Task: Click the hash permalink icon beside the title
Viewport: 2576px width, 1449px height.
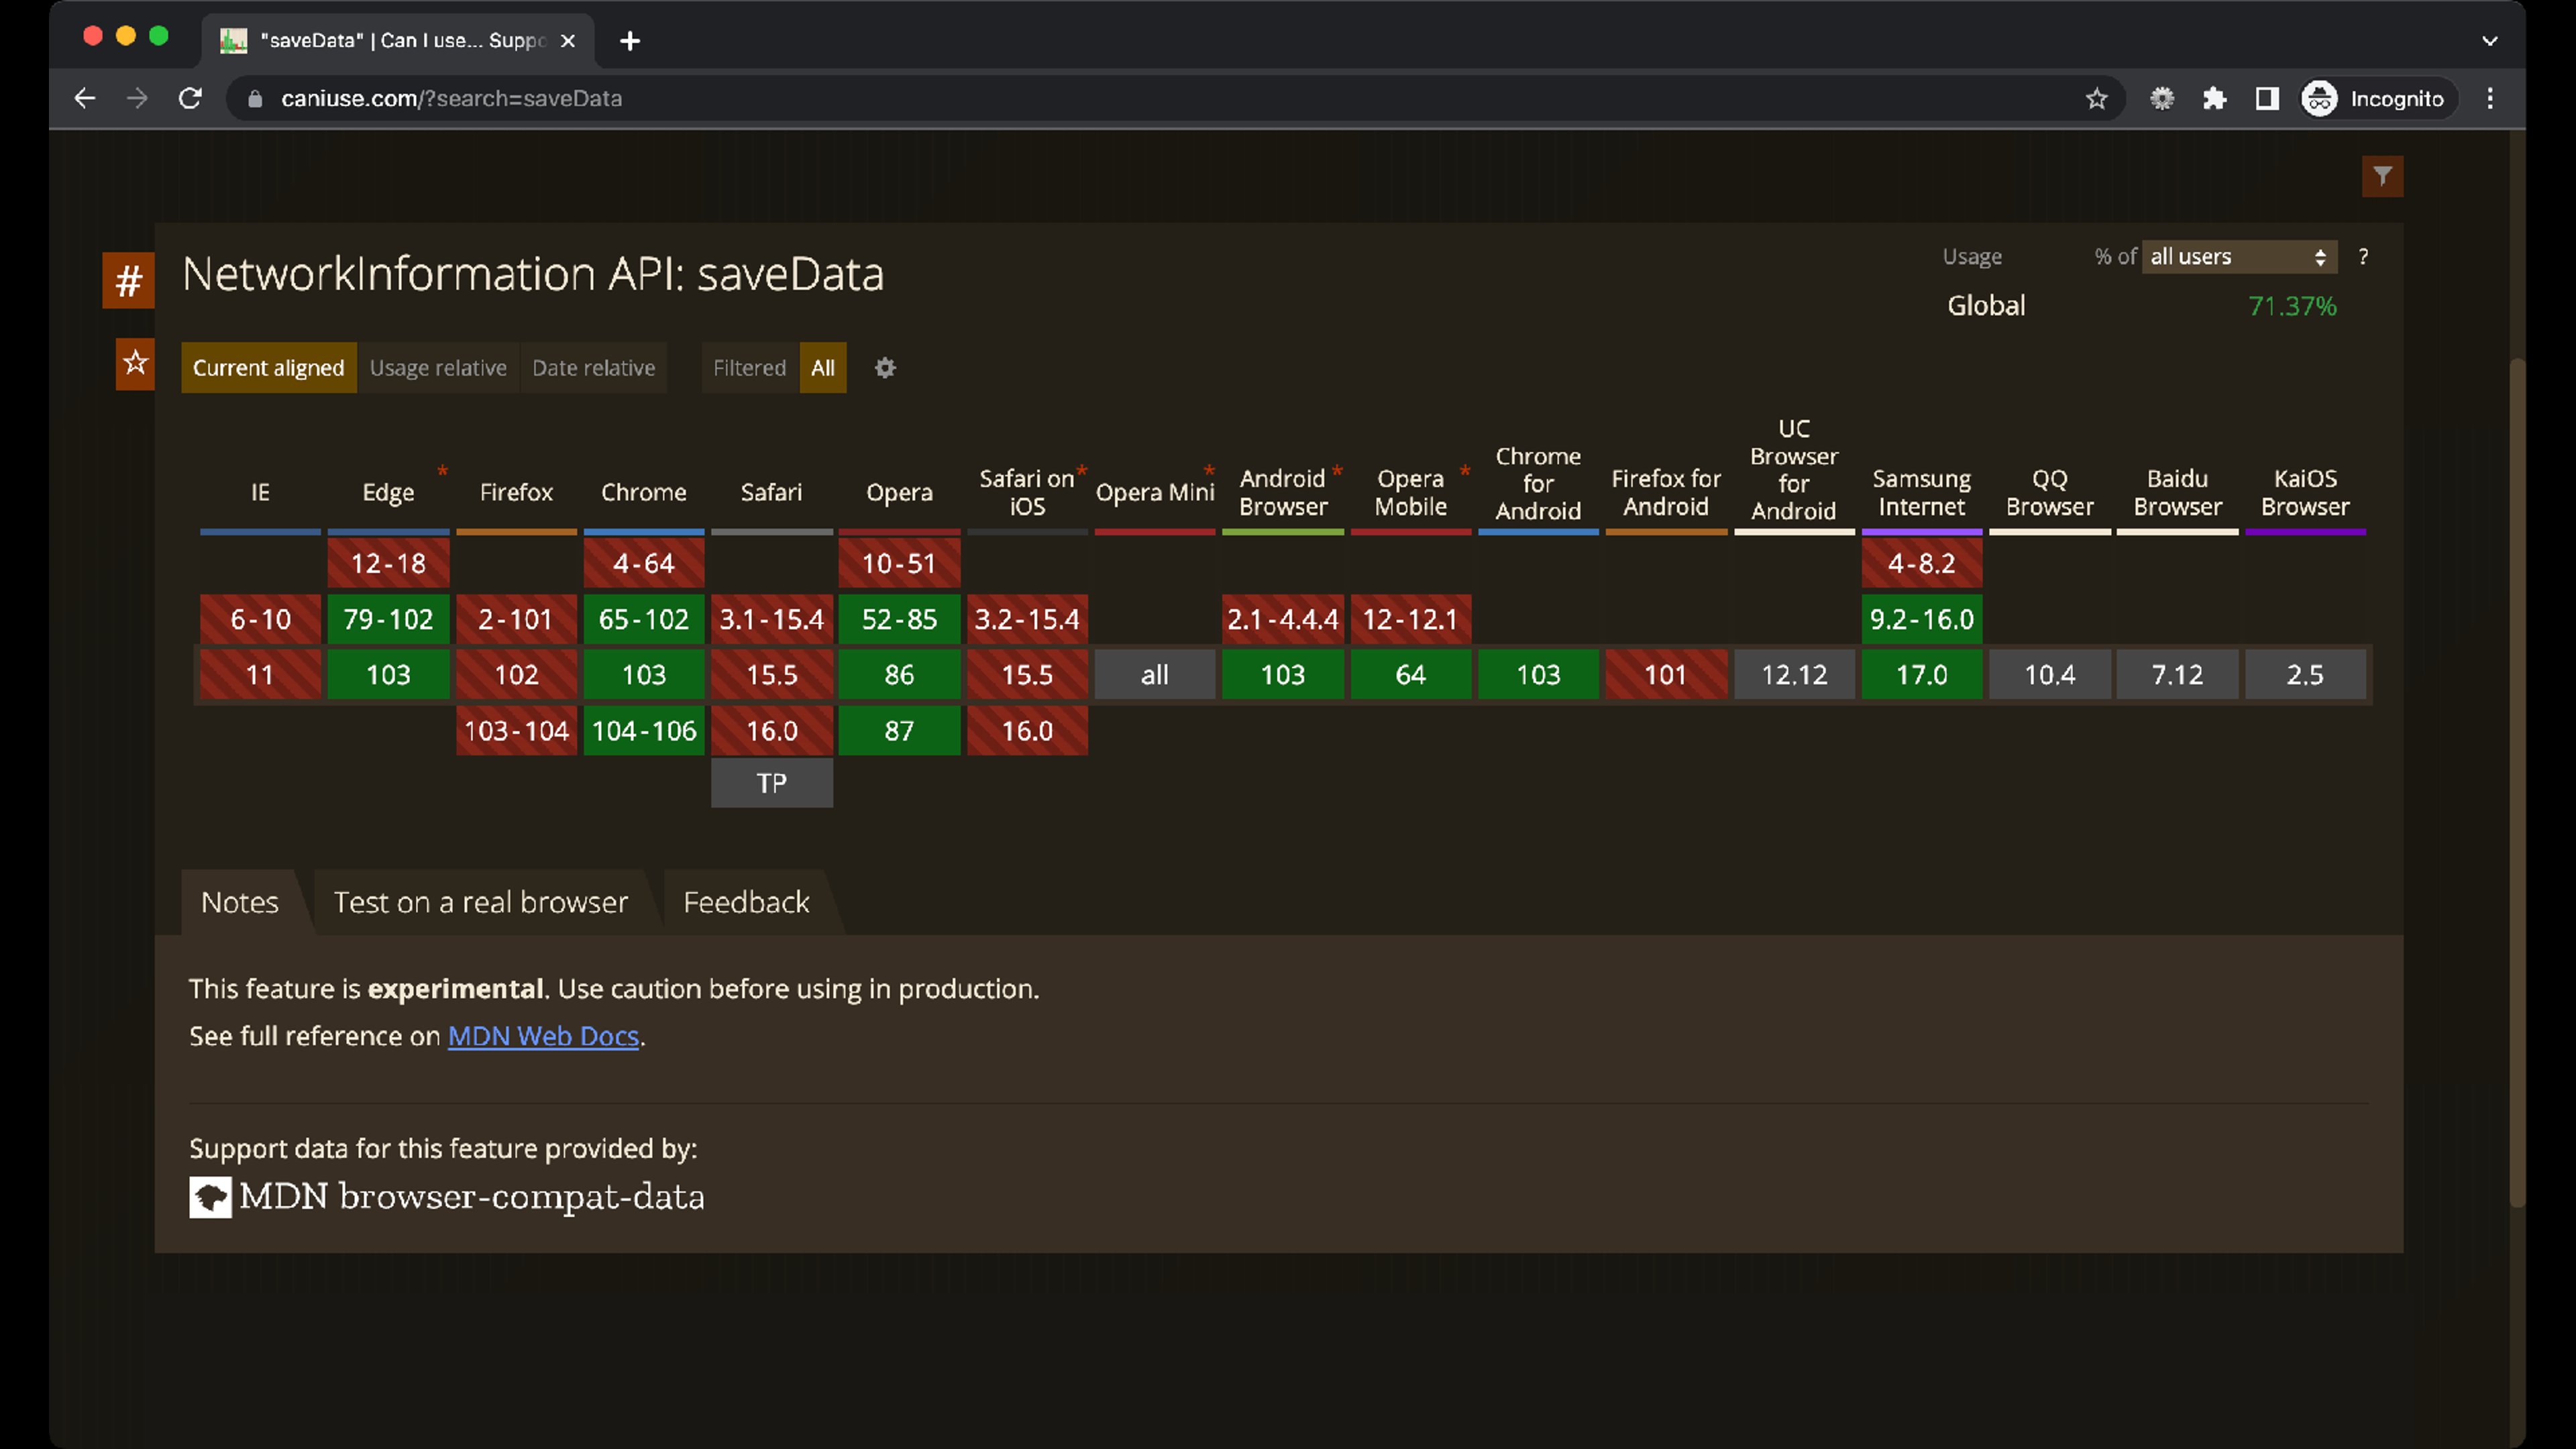Action: point(128,281)
